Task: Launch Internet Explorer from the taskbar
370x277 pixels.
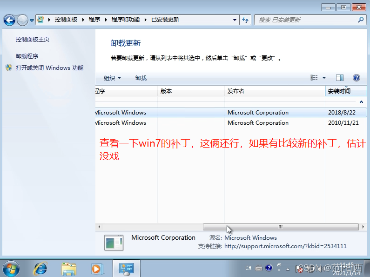Action: coord(40,269)
